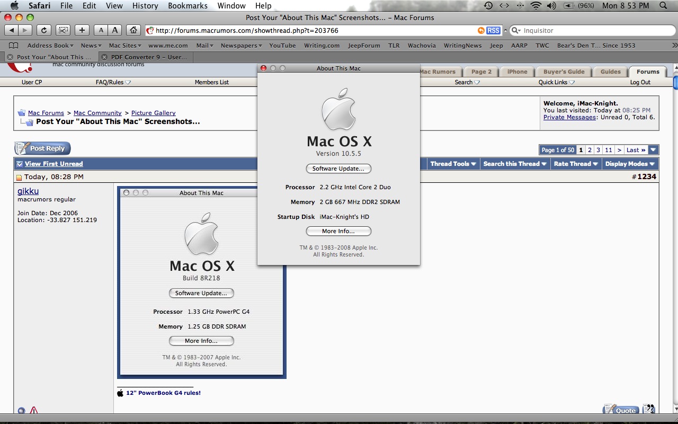Close the PDF Converter 9 tab
The image size is (678, 424).
click(x=104, y=57)
